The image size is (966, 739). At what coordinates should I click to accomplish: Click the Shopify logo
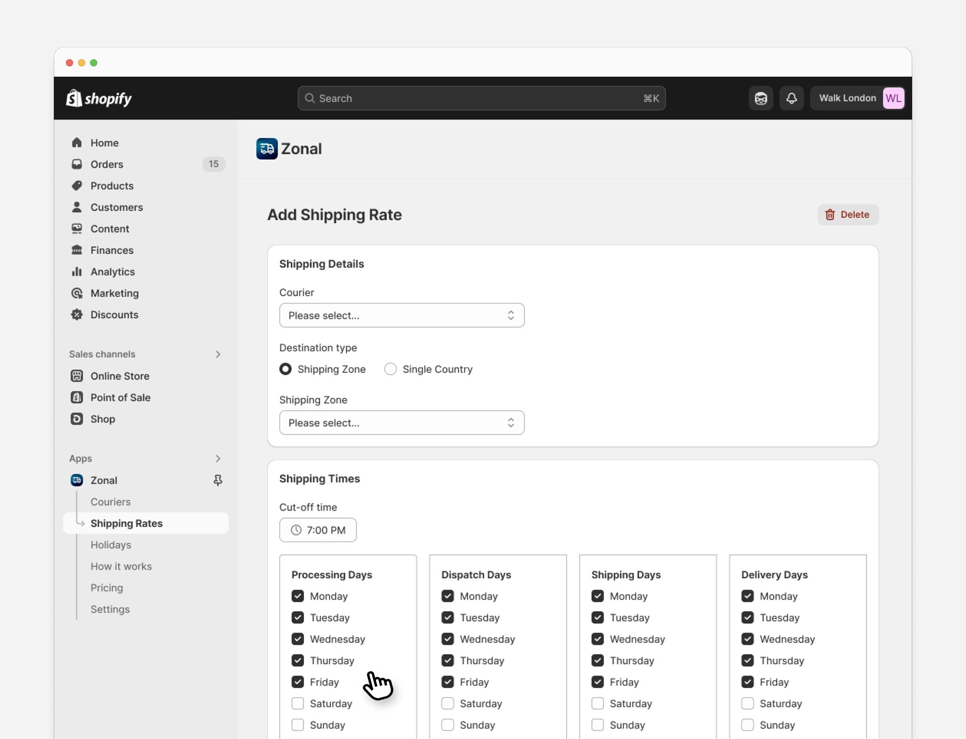[x=98, y=98]
